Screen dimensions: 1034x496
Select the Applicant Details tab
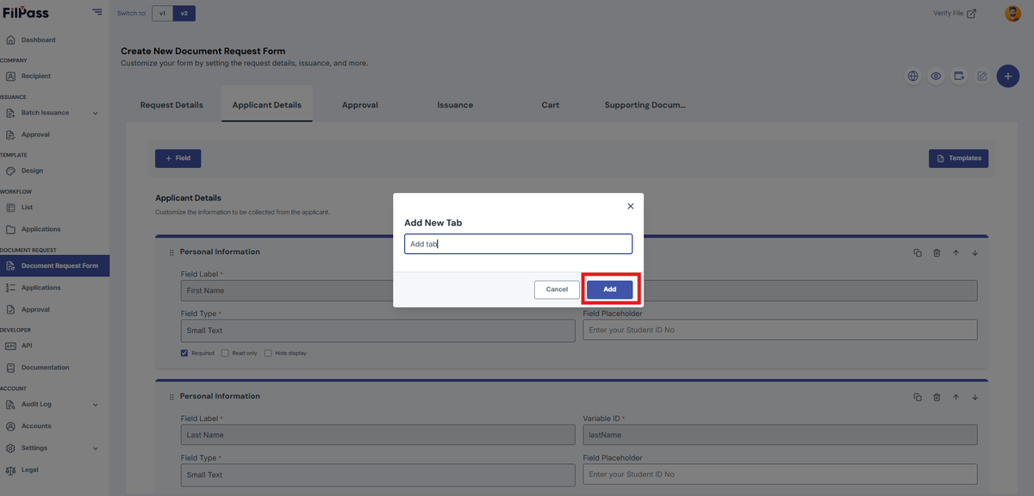point(267,105)
